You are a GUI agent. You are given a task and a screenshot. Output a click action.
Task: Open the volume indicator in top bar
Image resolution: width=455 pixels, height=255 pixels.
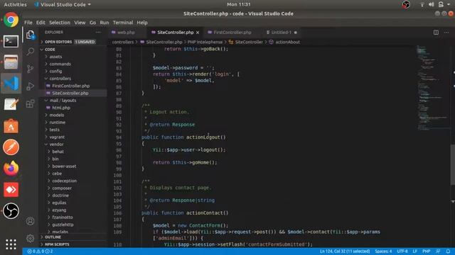click(x=432, y=4)
